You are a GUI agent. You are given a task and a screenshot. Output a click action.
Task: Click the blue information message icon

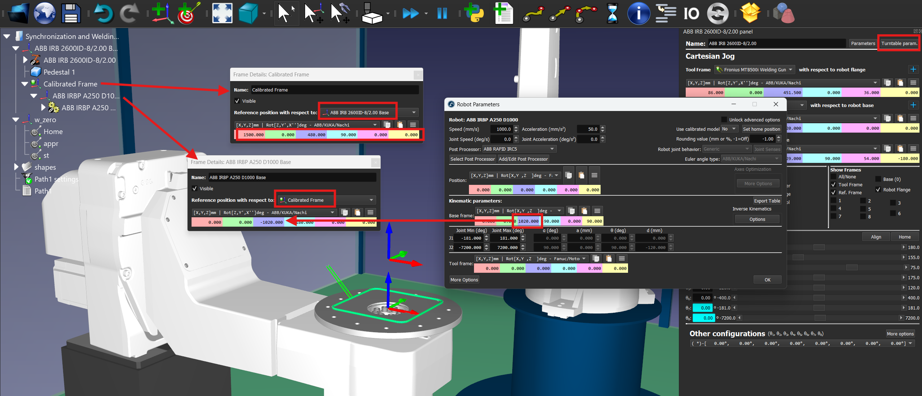[x=638, y=14]
